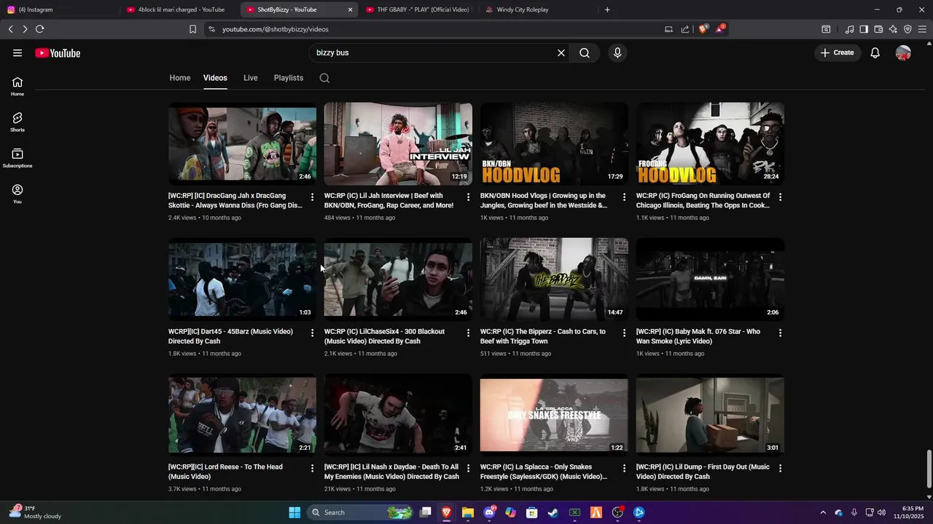Open a new browser tab
The height and width of the screenshot is (524, 933).
pyautogui.click(x=607, y=9)
